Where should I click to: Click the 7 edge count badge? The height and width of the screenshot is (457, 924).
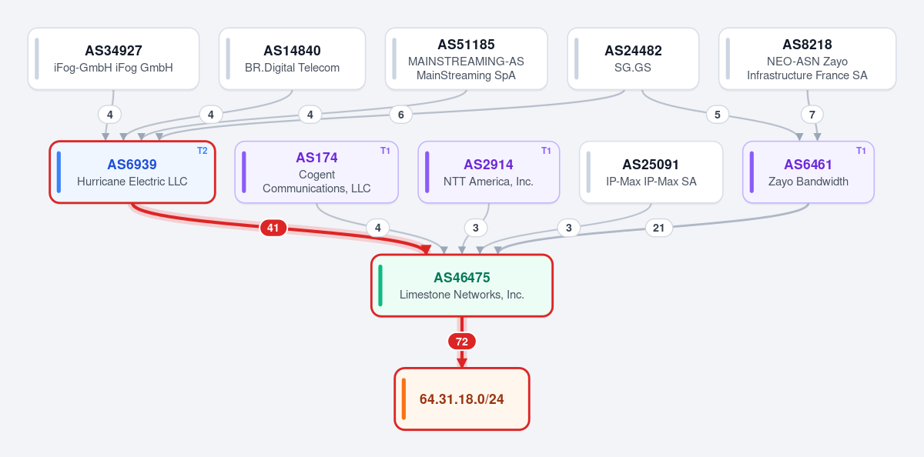(812, 115)
